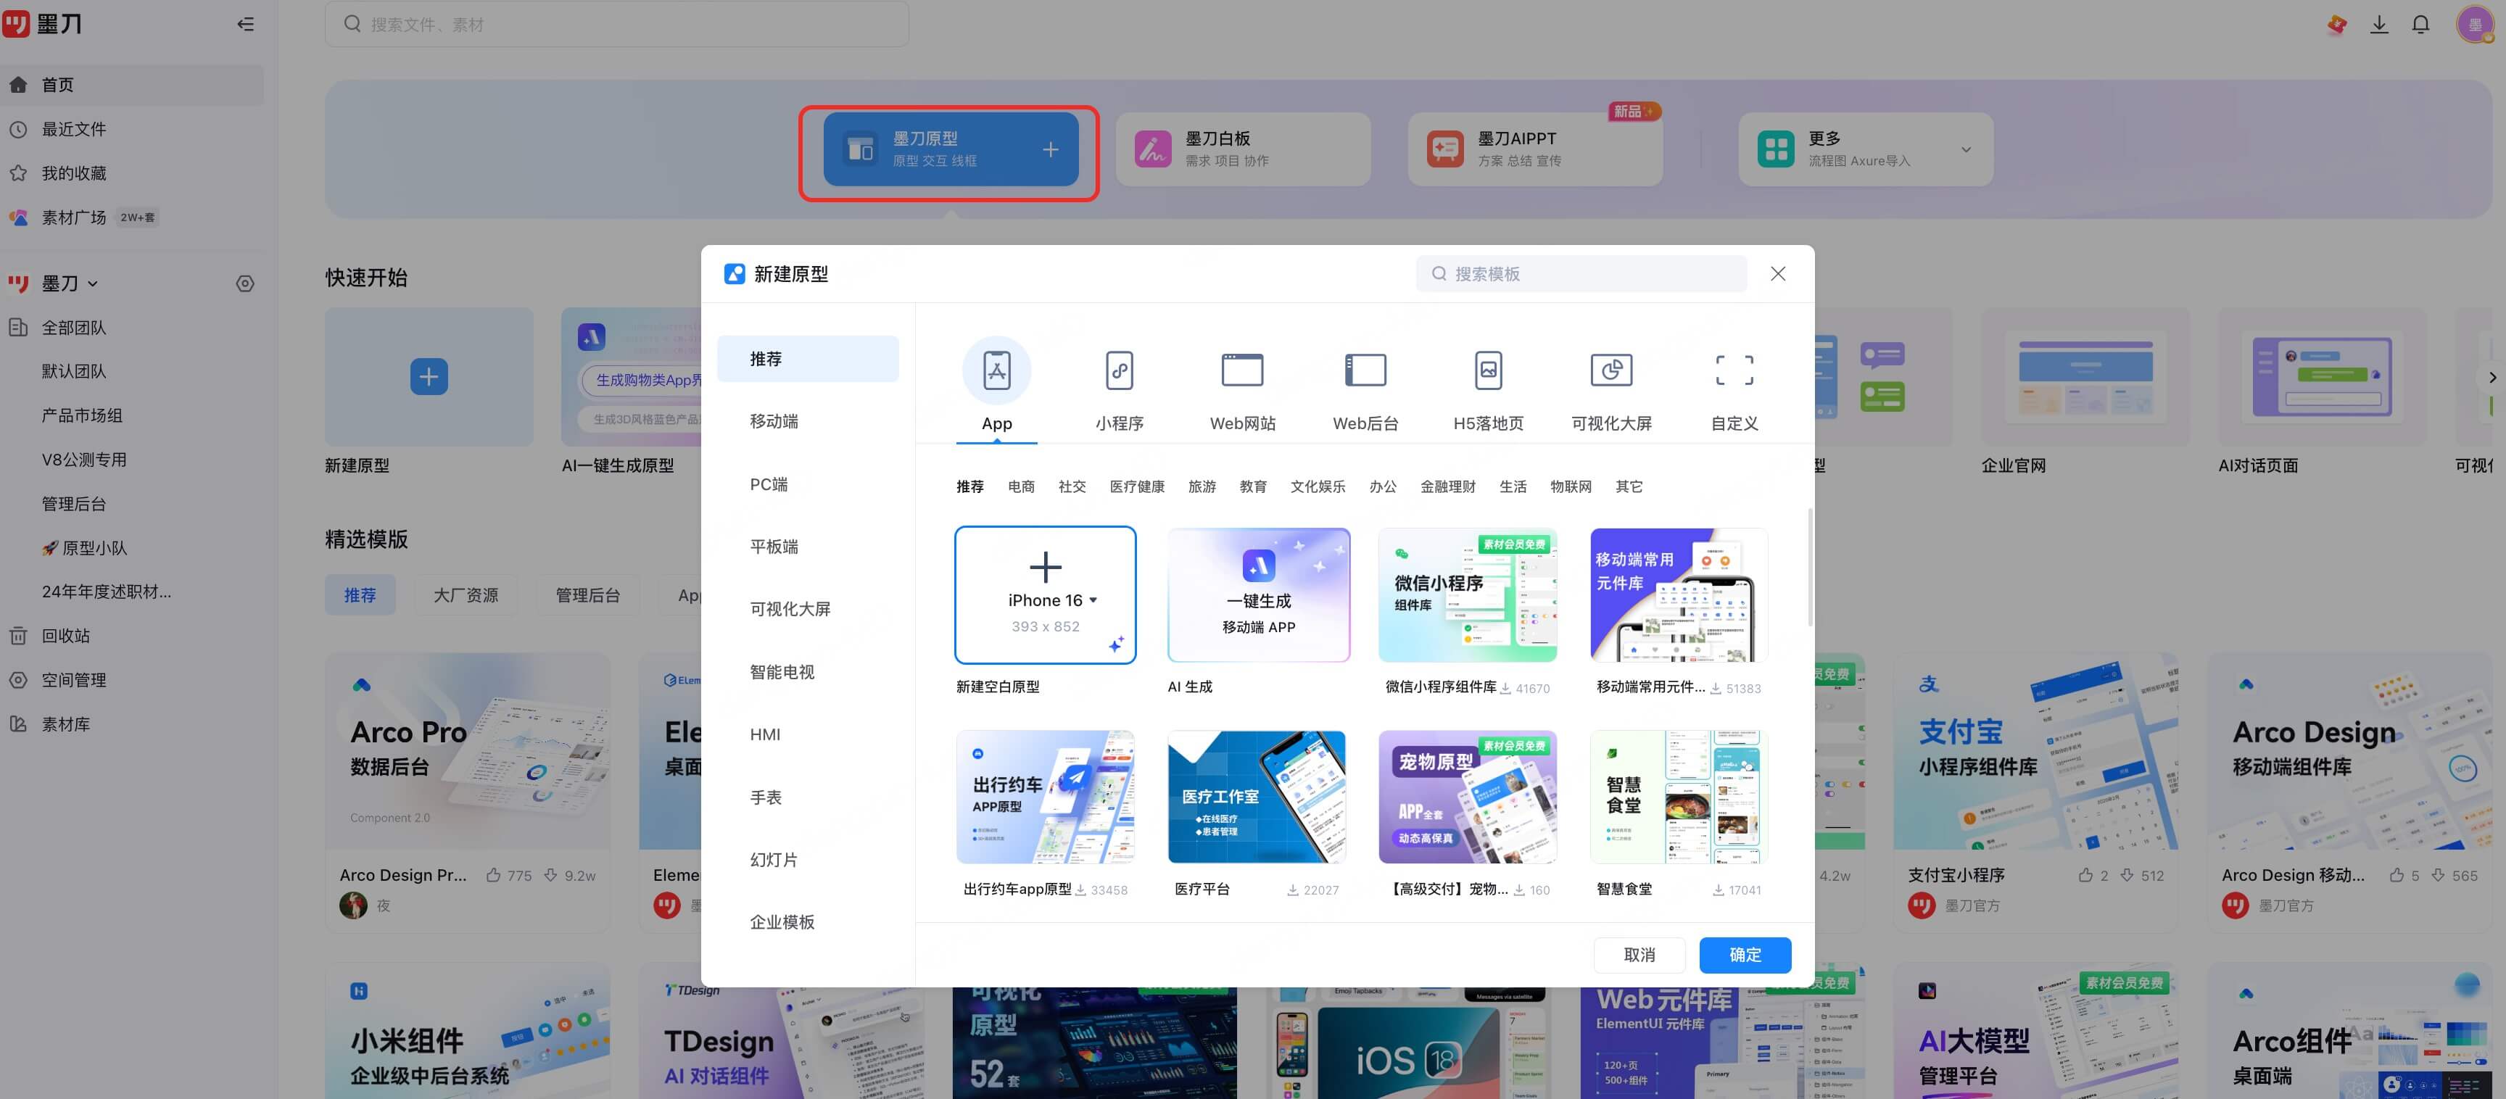Click the template list scrollbar in dialog
Viewport: 2506px width, 1099px height.
[x=1809, y=567]
